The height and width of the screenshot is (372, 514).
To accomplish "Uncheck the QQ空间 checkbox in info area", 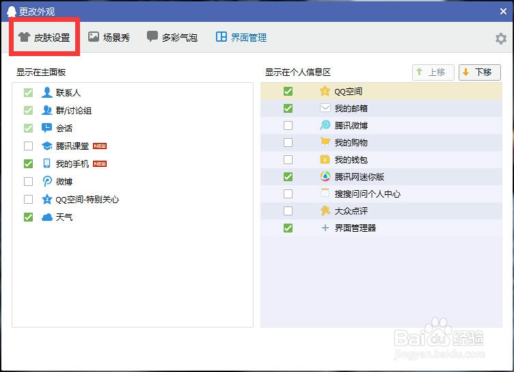I will pos(288,91).
